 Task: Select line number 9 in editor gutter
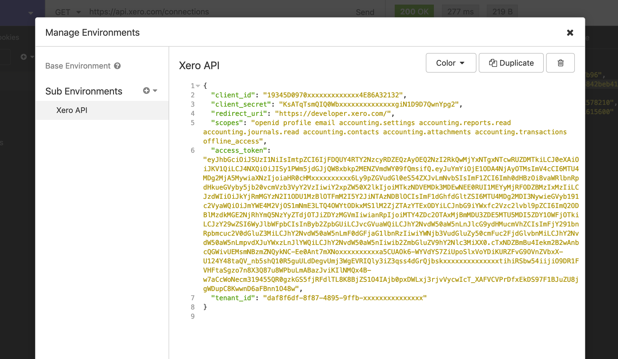click(x=193, y=316)
